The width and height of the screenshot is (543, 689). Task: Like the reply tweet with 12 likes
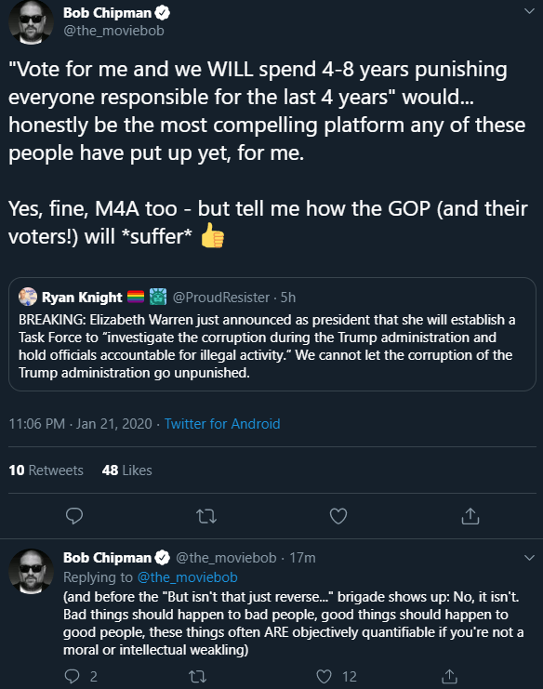tap(324, 676)
